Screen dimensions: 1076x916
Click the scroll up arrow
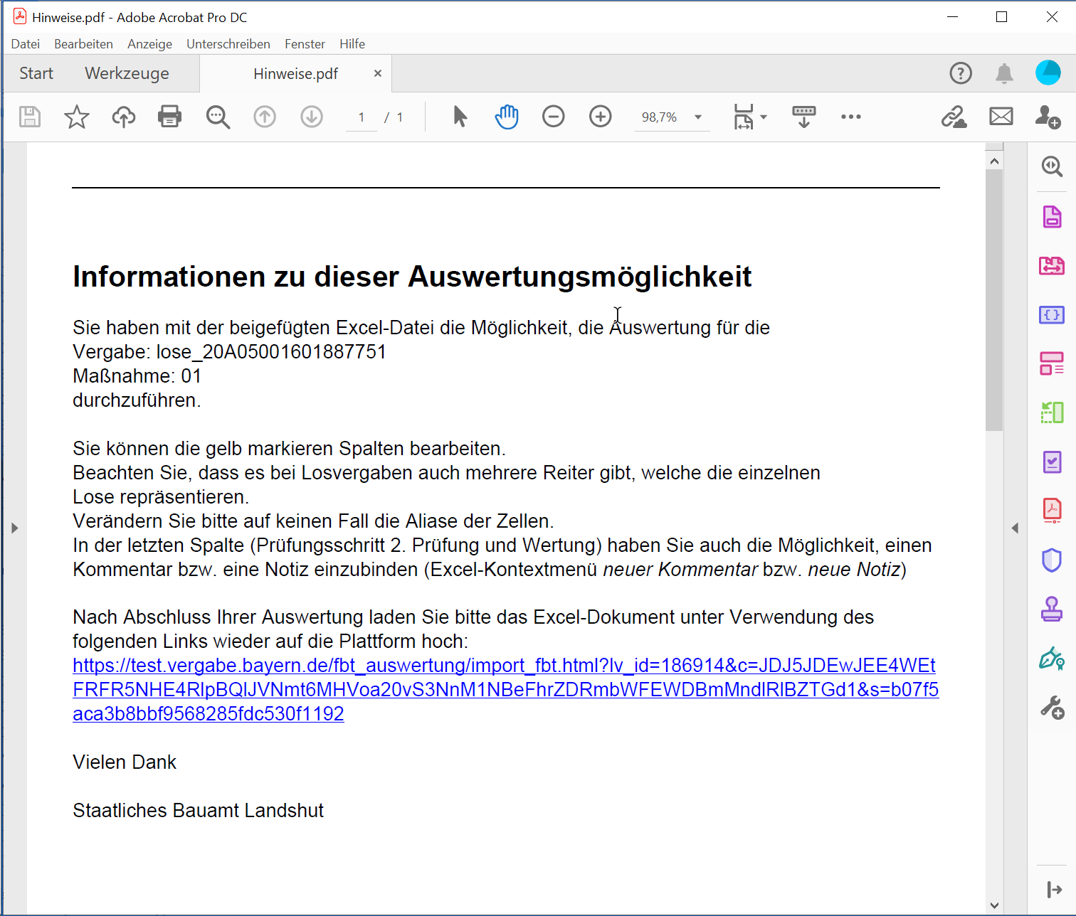click(x=994, y=161)
